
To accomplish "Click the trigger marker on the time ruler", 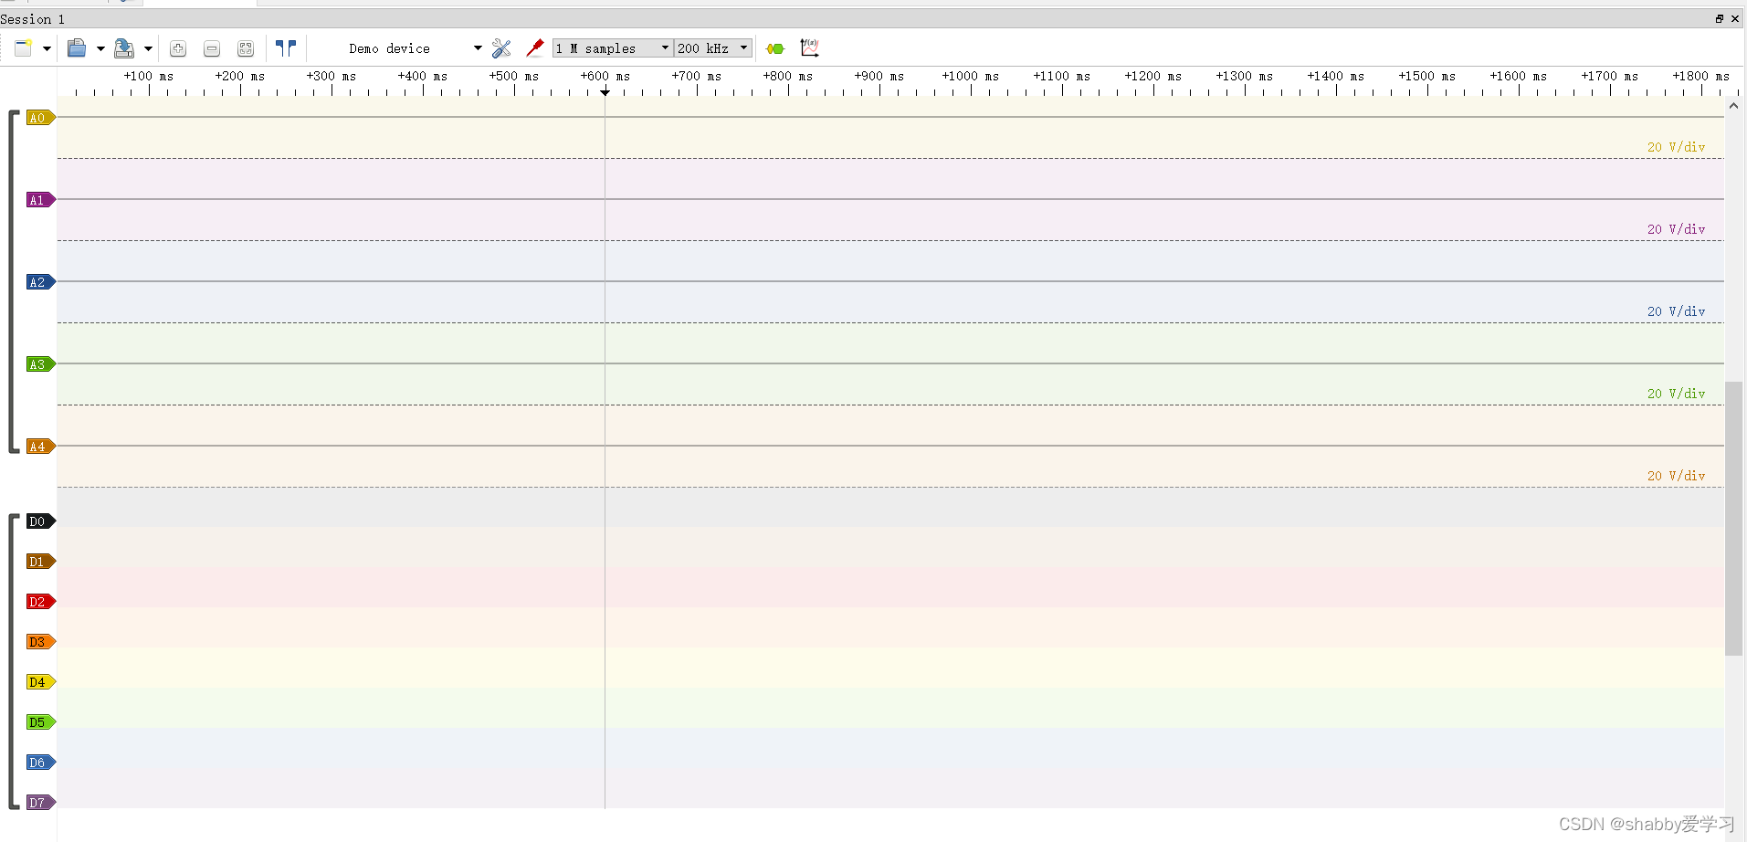I will click(605, 91).
